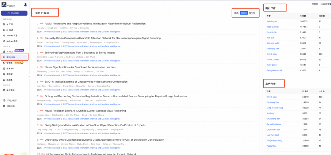Click Preview Abstract for Causality-Driven paper
This screenshot has height=155, width=331.
tap(52, 46)
